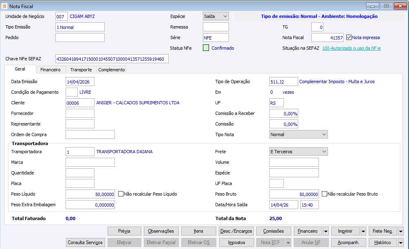Image resolution: width=409 pixels, height=249 pixels.
Task: Open the Espécie Saída dropdown
Action: coord(216,16)
